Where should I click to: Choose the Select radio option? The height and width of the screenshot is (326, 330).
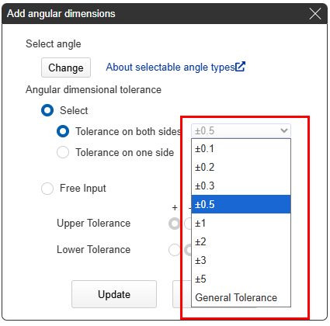[x=47, y=110]
